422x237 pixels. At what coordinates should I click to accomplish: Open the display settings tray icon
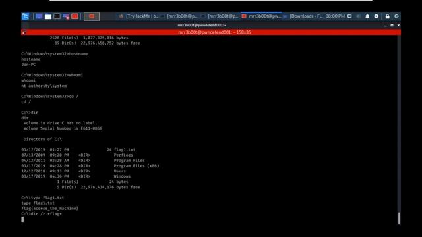(x=349, y=16)
